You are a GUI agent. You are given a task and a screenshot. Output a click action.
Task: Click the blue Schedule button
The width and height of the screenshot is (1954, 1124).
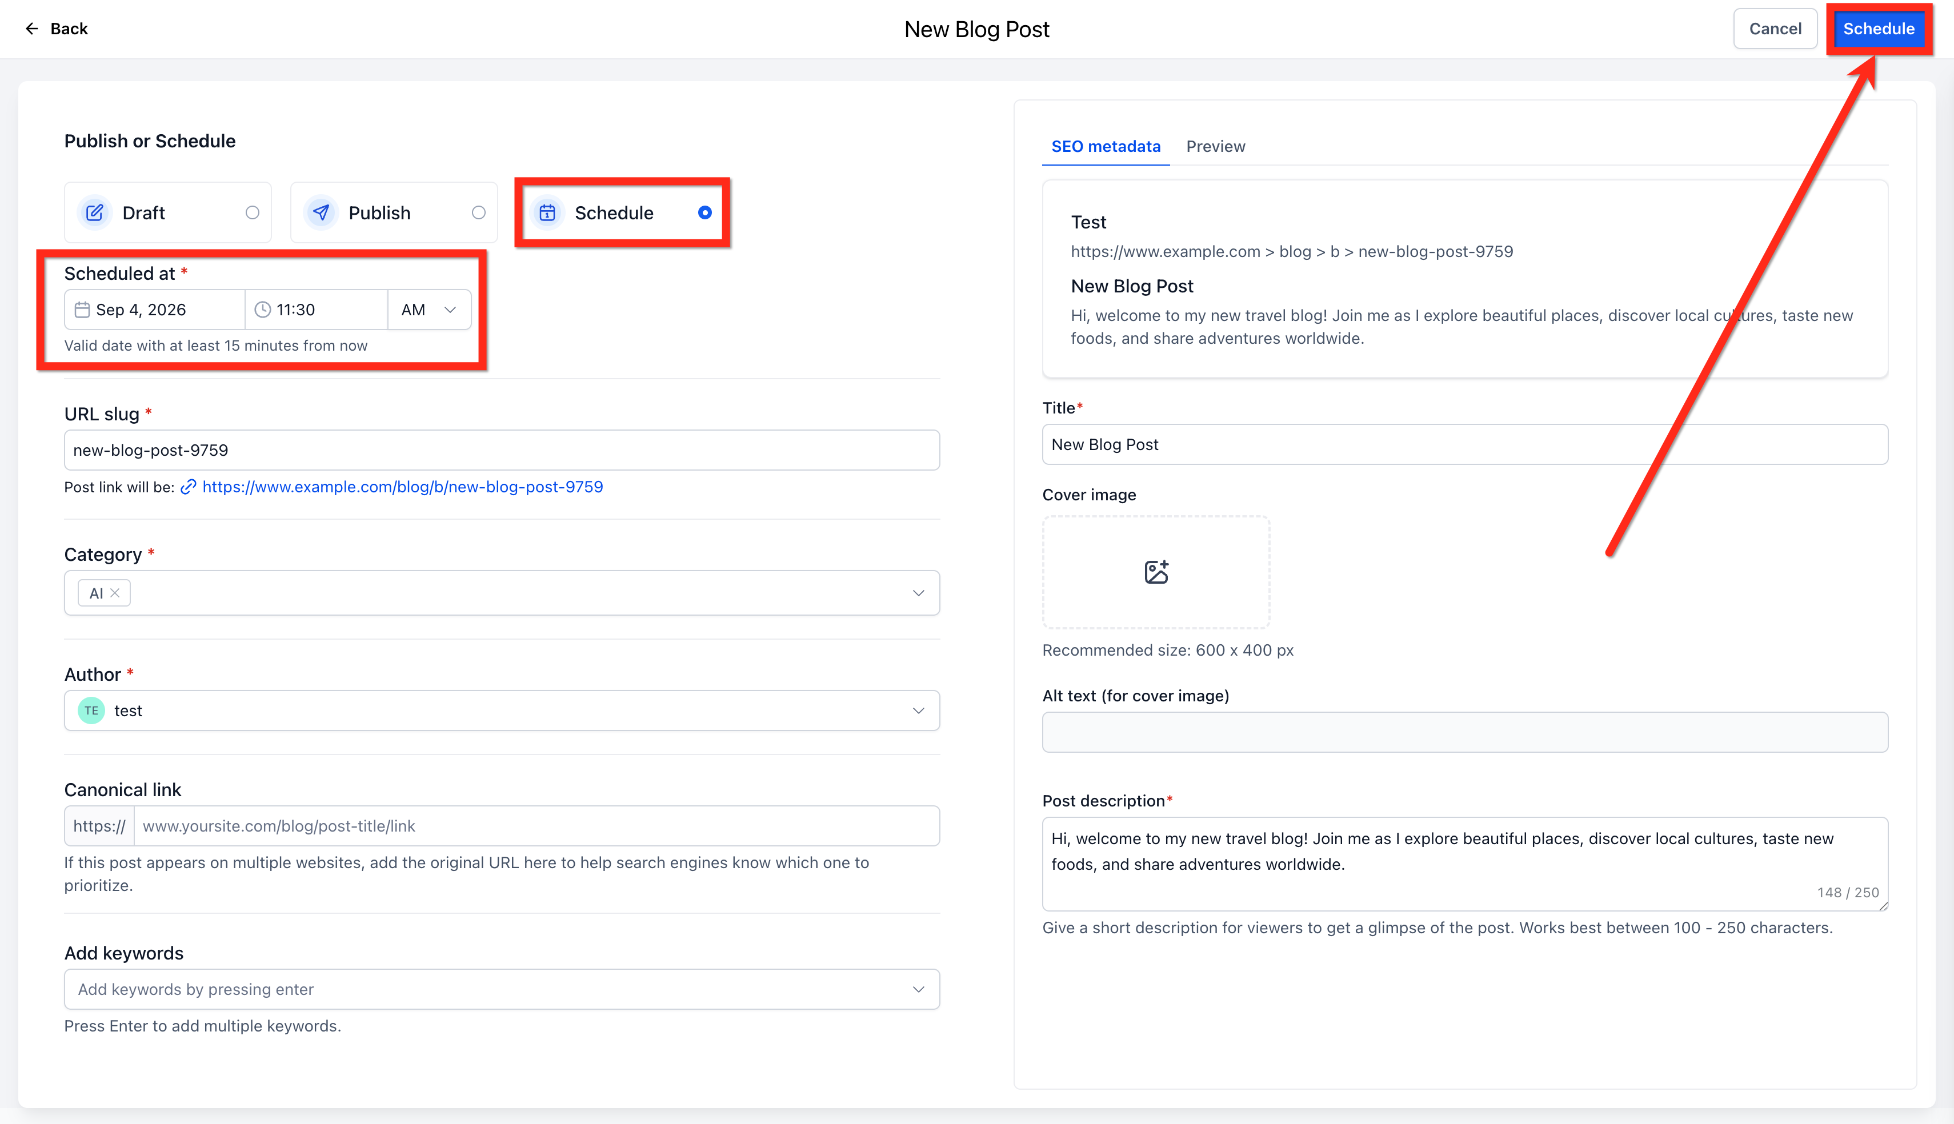(x=1879, y=29)
